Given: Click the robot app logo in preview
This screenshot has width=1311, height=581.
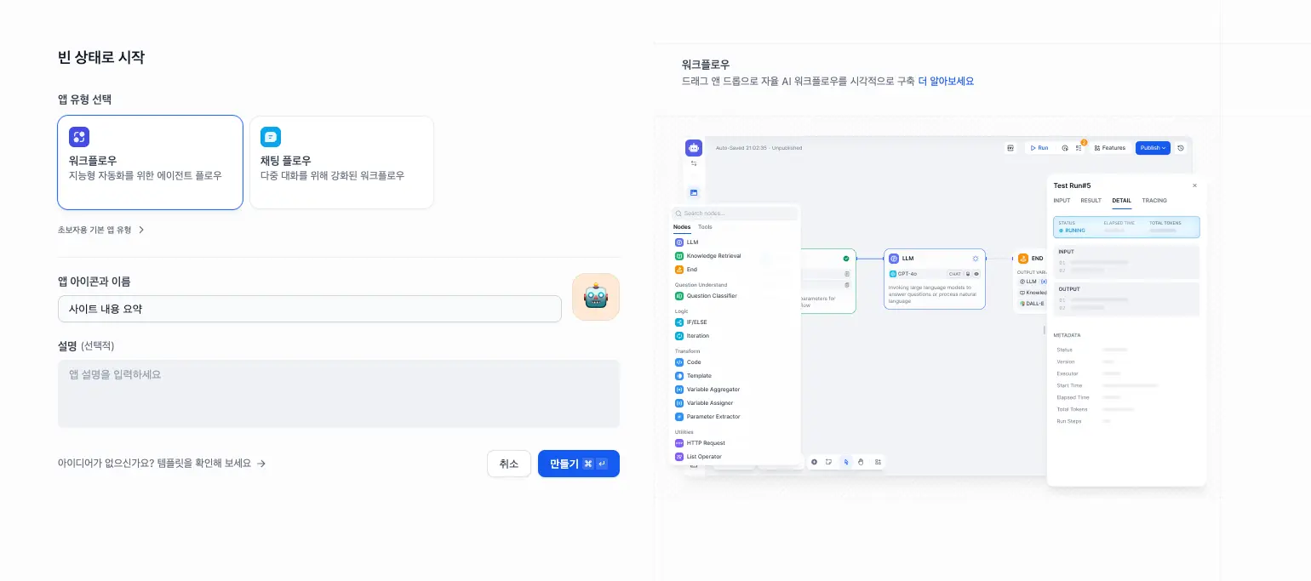Looking at the screenshot, I should tap(694, 148).
